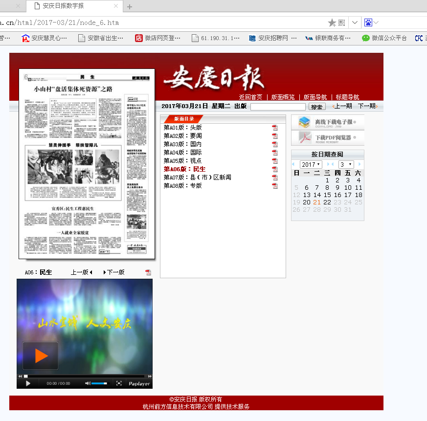This screenshot has height=421, width=427.
Task: Open the PDF icon for 第A03版 国内
Action: click(x=275, y=144)
